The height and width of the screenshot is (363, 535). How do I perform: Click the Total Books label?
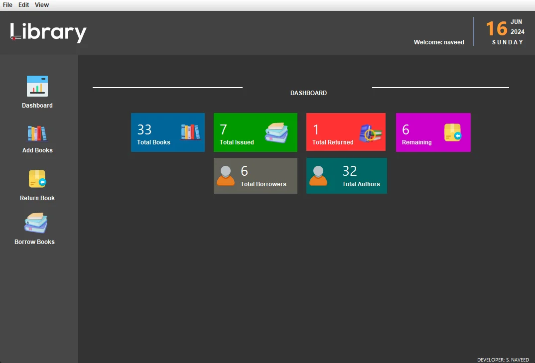153,142
